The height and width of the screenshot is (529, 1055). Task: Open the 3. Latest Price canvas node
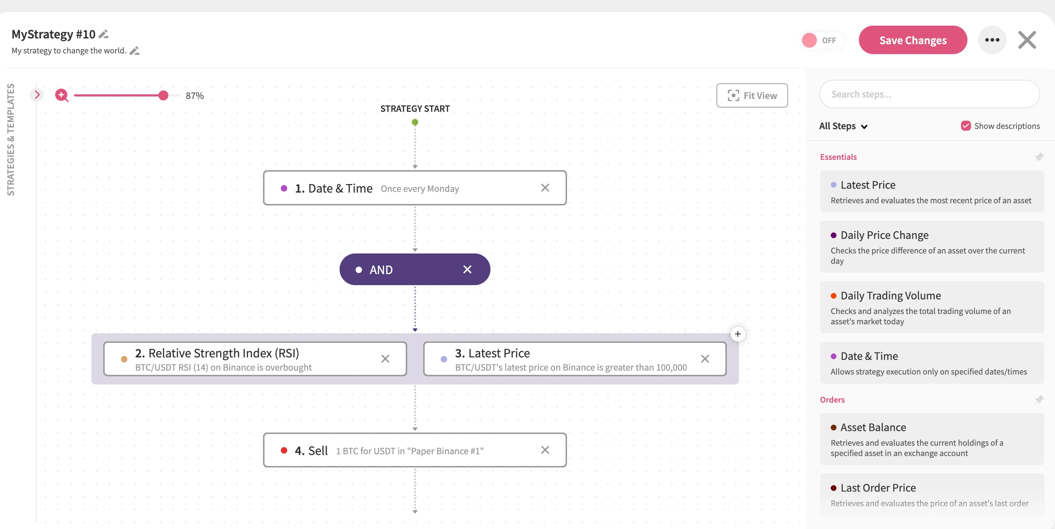pyautogui.click(x=575, y=359)
